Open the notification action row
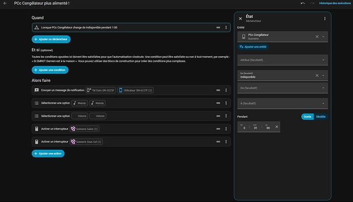Image resolution: width=353 pixels, height=202 pixels. pyautogui.click(x=131, y=90)
